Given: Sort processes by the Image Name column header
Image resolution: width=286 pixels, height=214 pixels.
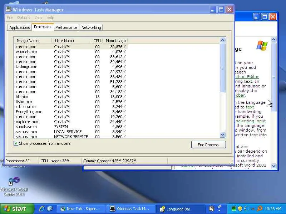Looking at the screenshot, I should coord(33,41).
